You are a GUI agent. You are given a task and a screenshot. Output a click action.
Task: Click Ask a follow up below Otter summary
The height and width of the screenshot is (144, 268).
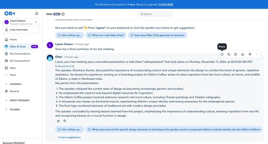click(70, 129)
